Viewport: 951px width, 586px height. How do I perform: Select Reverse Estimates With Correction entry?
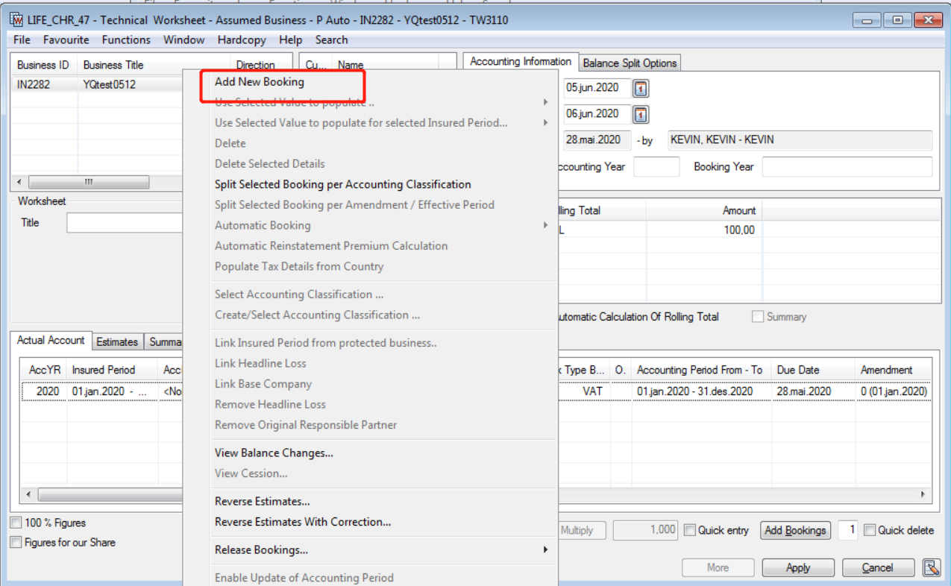(x=302, y=522)
